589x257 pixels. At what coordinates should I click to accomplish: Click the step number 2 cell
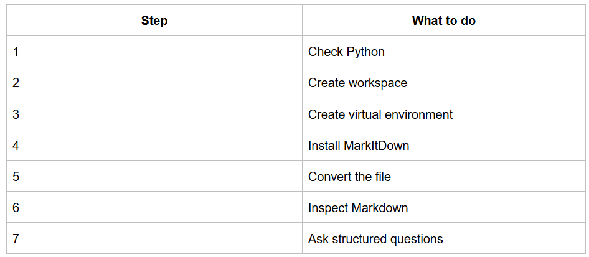(154, 83)
